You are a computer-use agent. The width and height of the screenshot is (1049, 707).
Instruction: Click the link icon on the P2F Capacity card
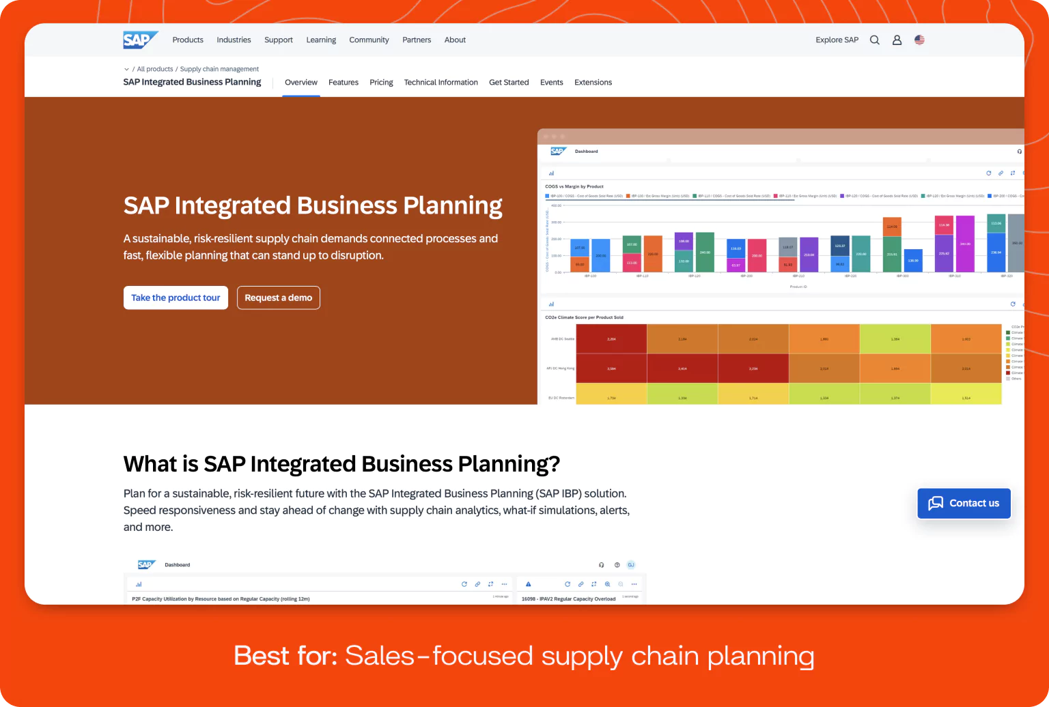pos(477,584)
